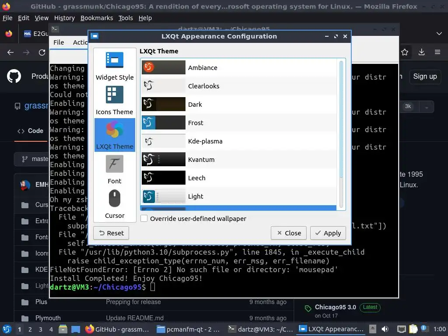The image size is (448, 336).
Task: Open the LXQt start menu
Action: (x=7, y=329)
